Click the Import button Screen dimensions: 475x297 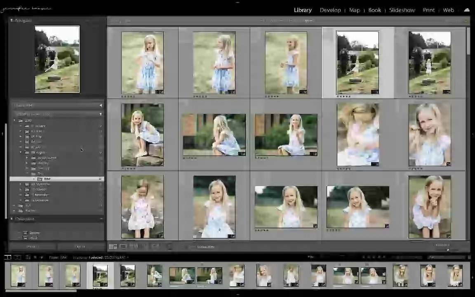(x=33, y=247)
